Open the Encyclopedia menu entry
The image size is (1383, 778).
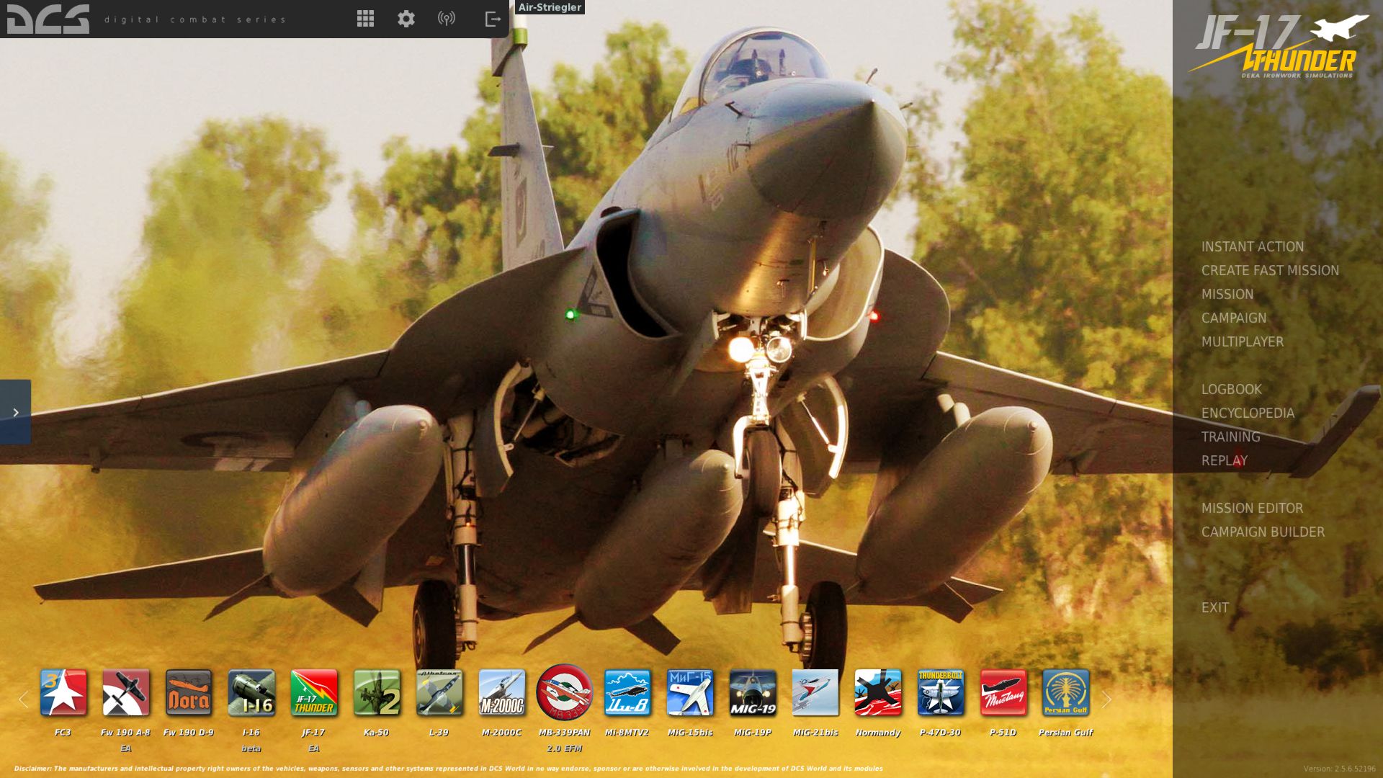coord(1248,413)
